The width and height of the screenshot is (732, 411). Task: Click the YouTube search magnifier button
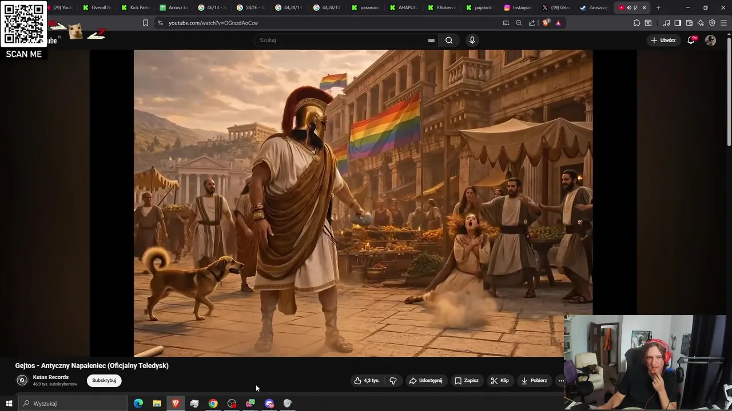pyautogui.click(x=449, y=40)
